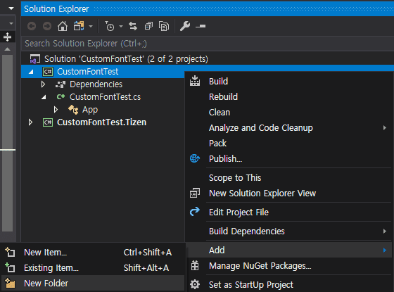This screenshot has height=292, width=394.
Task: Expand the Dependencies node
Action: 43,84
